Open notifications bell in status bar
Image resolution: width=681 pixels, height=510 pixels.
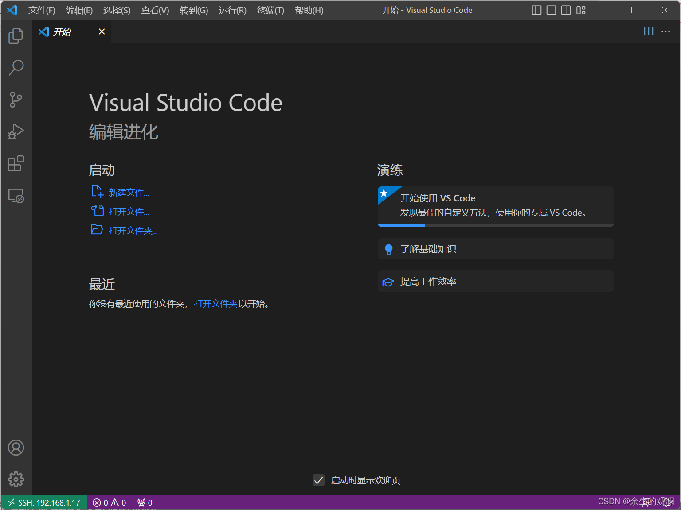pyautogui.click(x=667, y=503)
